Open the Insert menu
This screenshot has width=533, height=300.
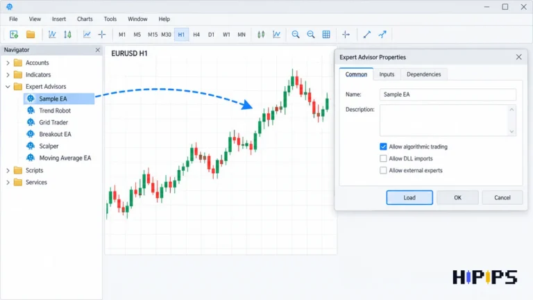[x=59, y=19]
